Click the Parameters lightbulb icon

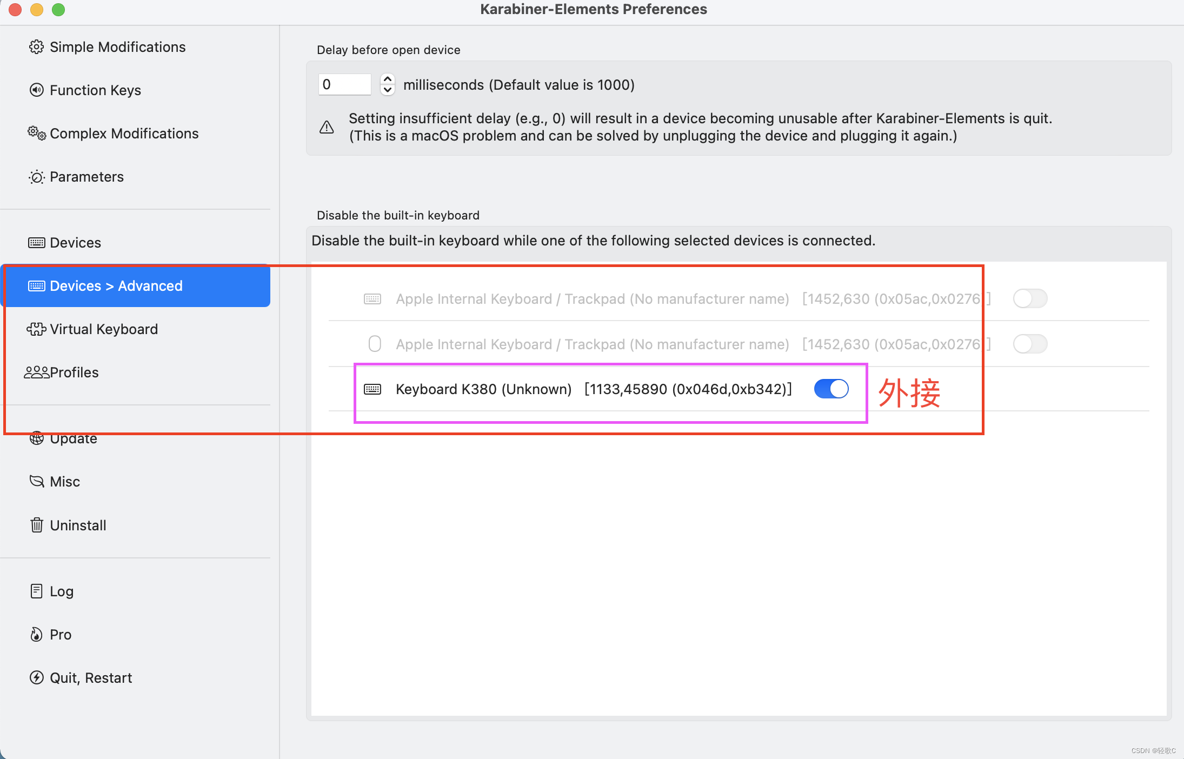(x=36, y=177)
